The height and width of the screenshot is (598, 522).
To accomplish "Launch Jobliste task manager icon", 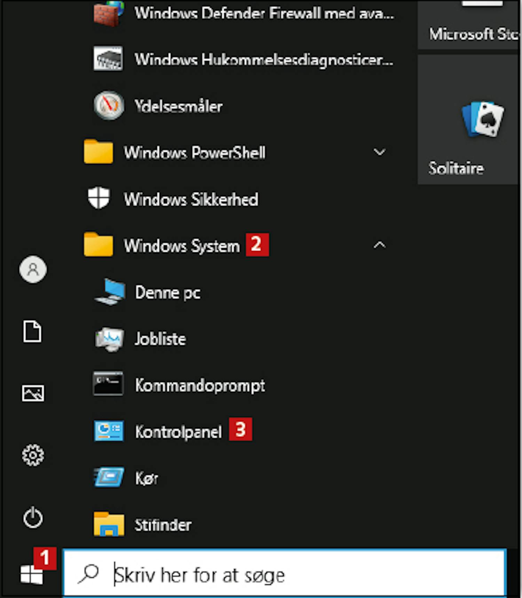I will (109, 339).
